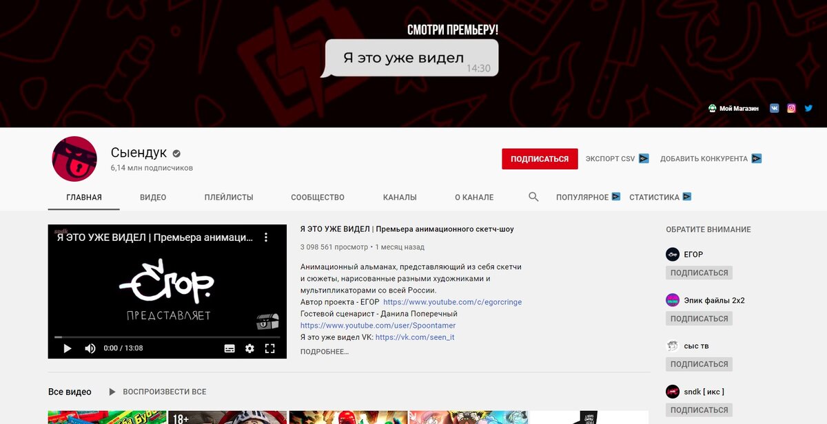Open the Spoontamer YouTube user link
This screenshot has height=424, width=827.
[378, 326]
